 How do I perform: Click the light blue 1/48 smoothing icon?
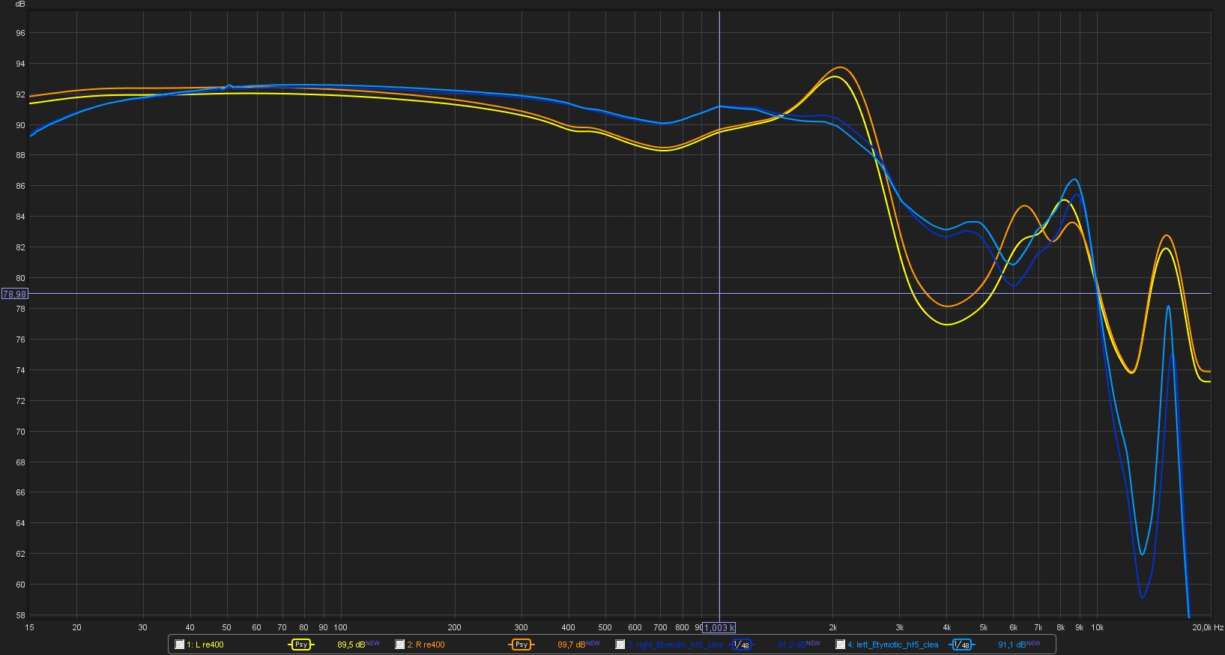(x=961, y=645)
